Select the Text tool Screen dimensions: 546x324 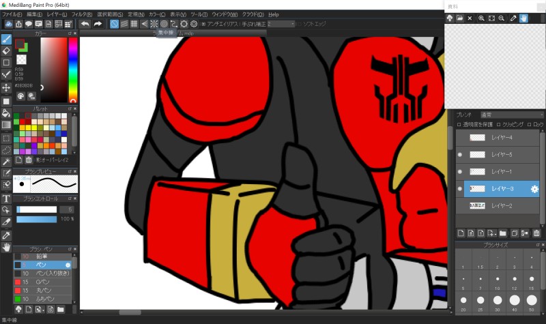[6, 198]
